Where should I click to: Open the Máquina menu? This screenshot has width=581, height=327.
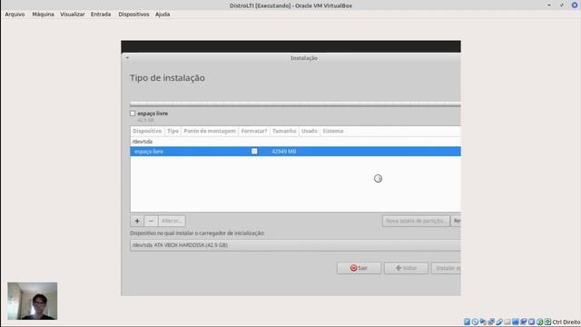(x=43, y=15)
